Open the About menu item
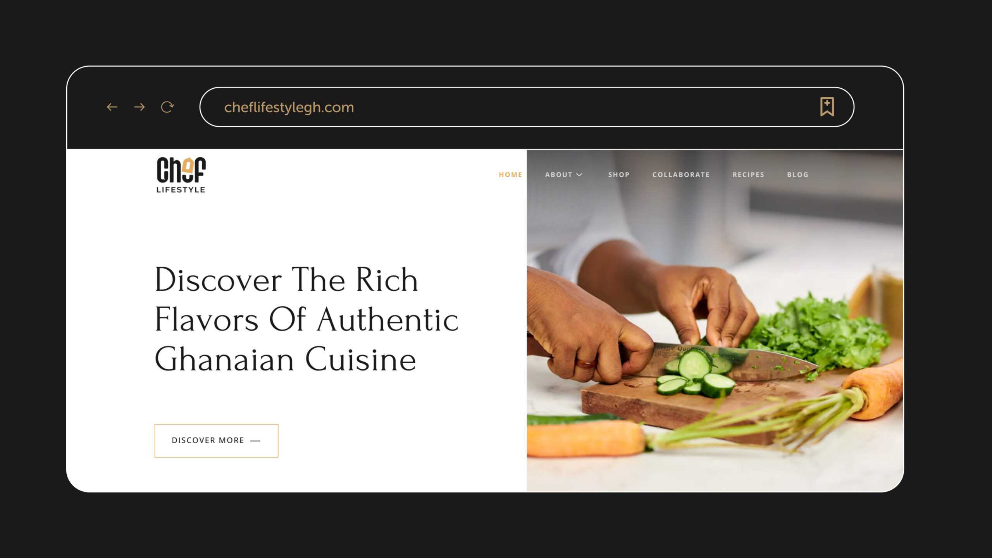 [x=559, y=175]
